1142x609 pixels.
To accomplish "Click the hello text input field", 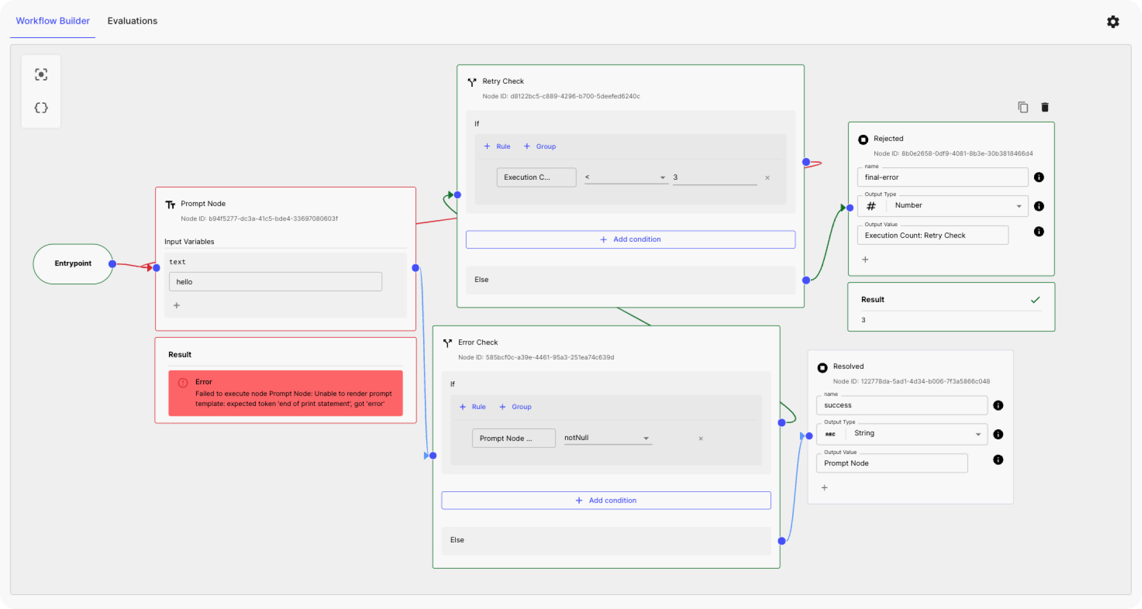I will pyautogui.click(x=275, y=282).
